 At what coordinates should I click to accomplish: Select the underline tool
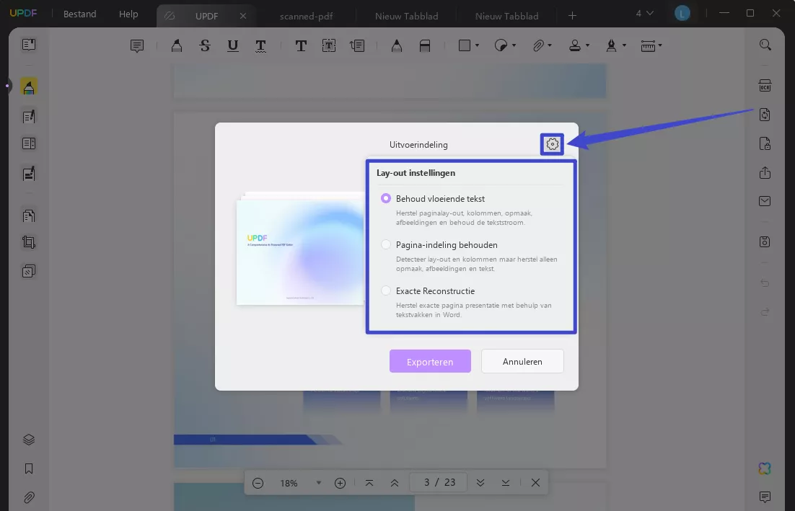233,46
